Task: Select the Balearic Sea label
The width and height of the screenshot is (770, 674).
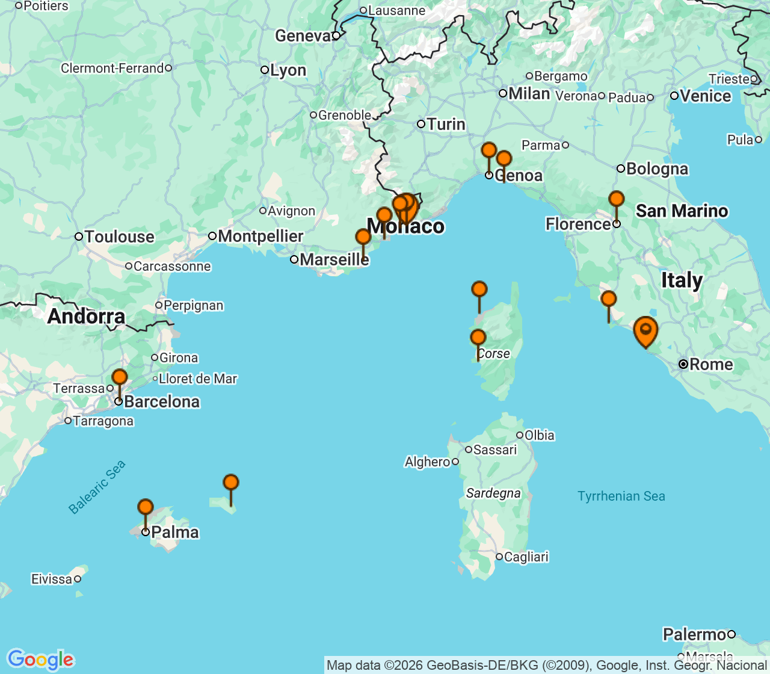Action: click(x=97, y=487)
